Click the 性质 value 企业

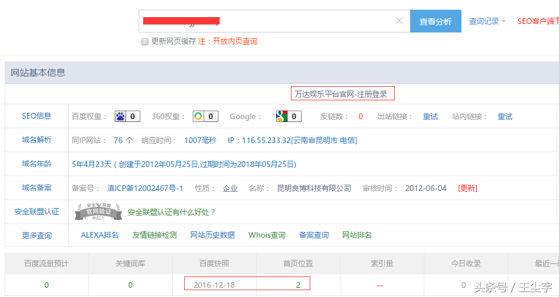(x=230, y=188)
